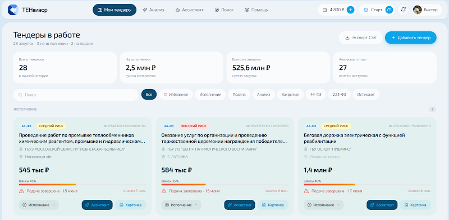Image resolution: width=449 pixels, height=220 pixels.
Task: Click the Добавить тендер button
Action: click(411, 38)
